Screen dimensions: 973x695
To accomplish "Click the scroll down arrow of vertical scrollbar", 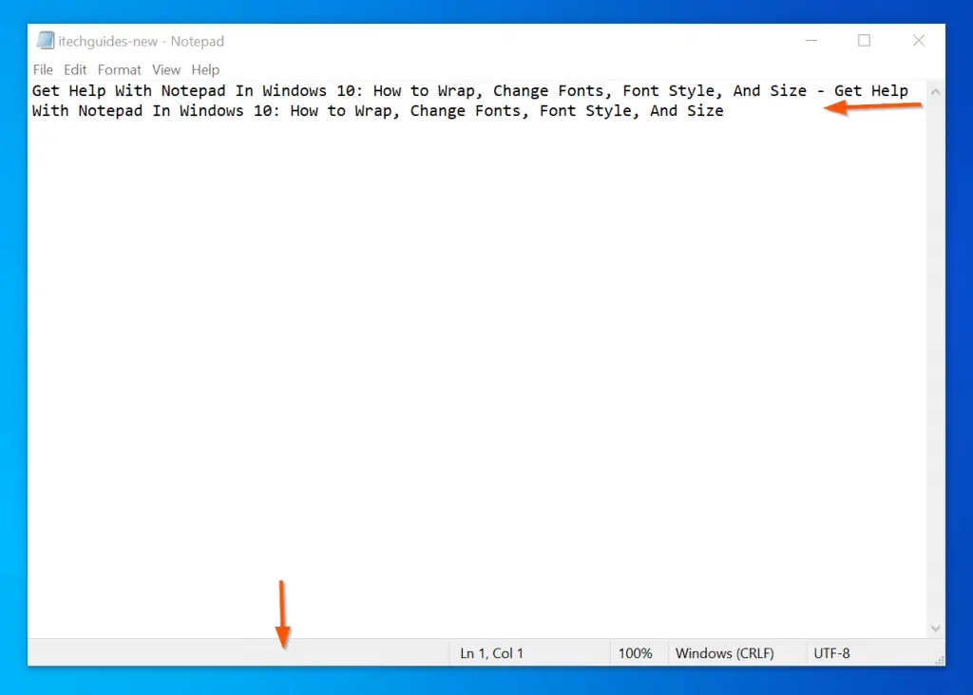I will (935, 628).
